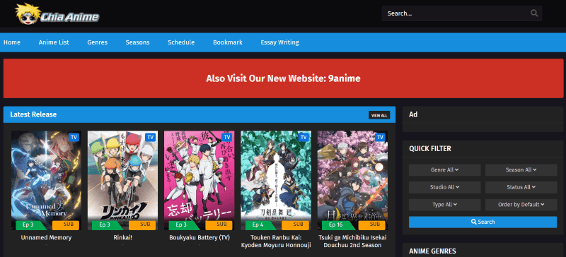Click the search magnifier icon in header
The width and height of the screenshot is (566, 257).
534,13
